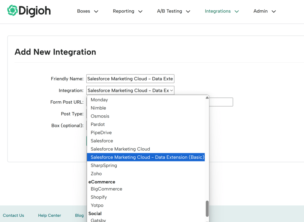Open the Boxes menu
Screen dimensions: 304x222
88,11
